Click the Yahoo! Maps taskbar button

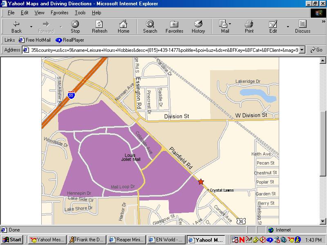tap(206, 240)
